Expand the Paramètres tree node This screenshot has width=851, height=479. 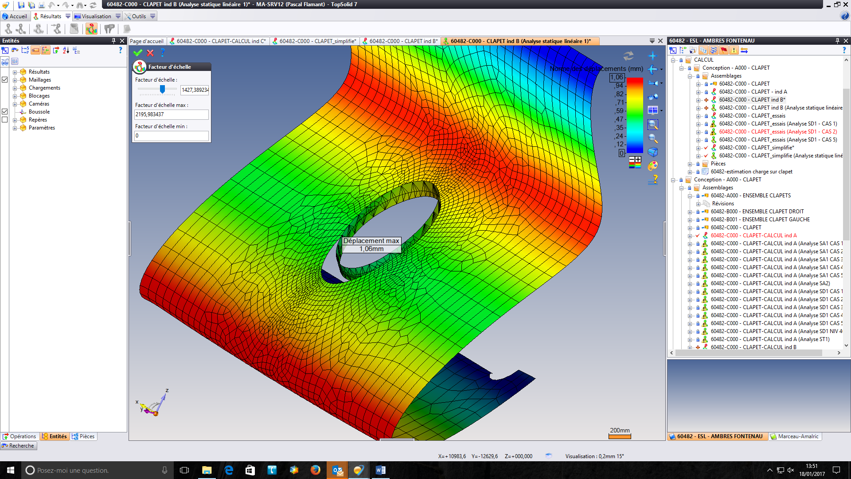click(x=15, y=128)
